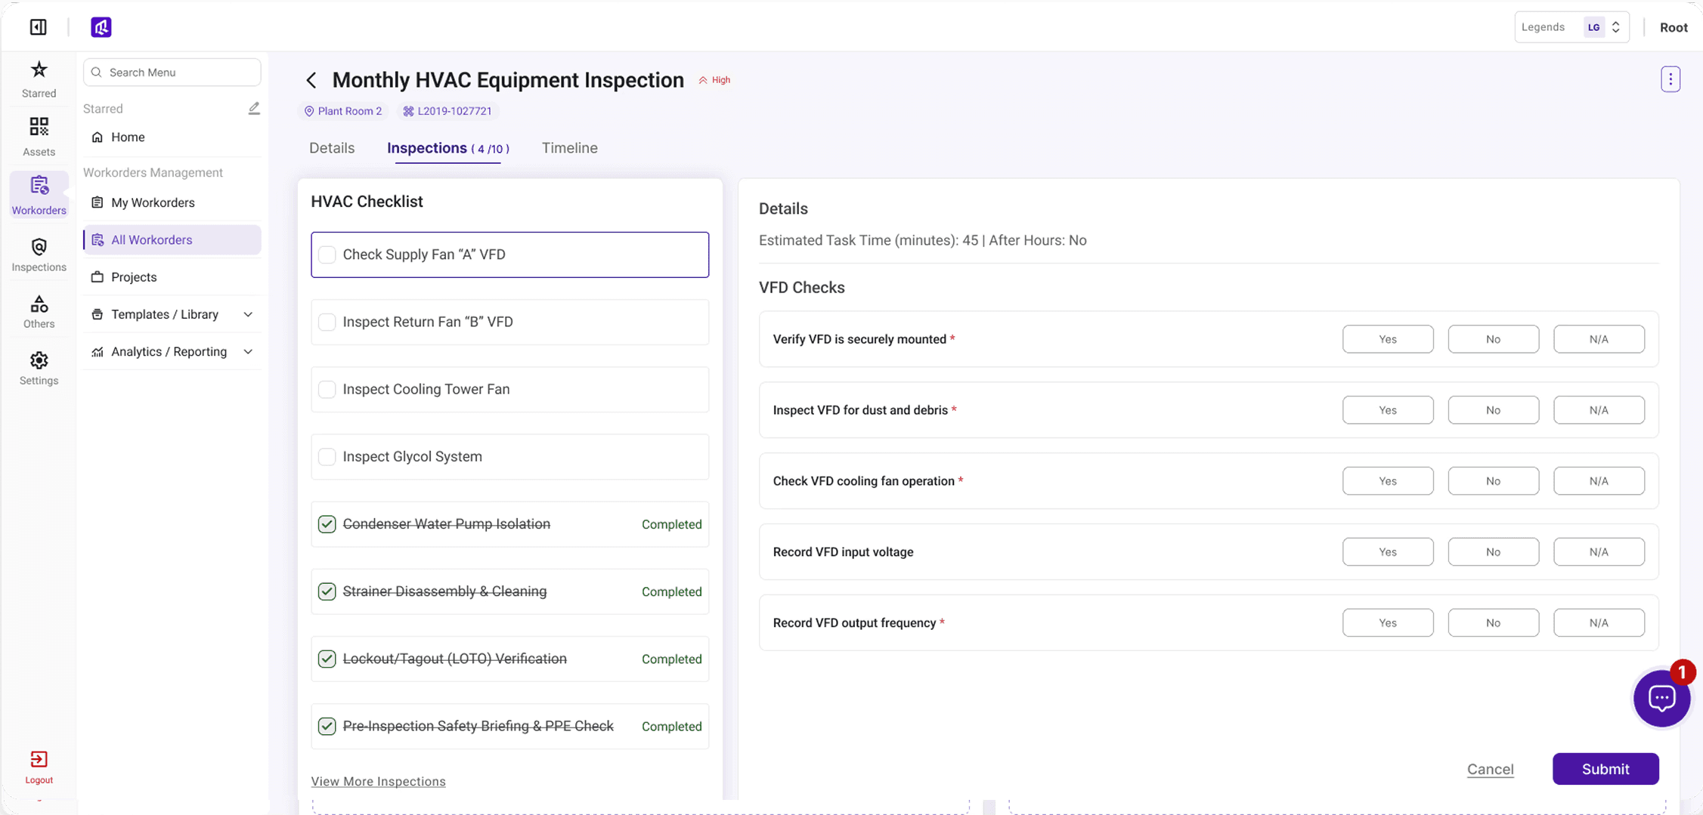Switch to the Details tab
Screen dimensions: 1703x815
point(332,148)
